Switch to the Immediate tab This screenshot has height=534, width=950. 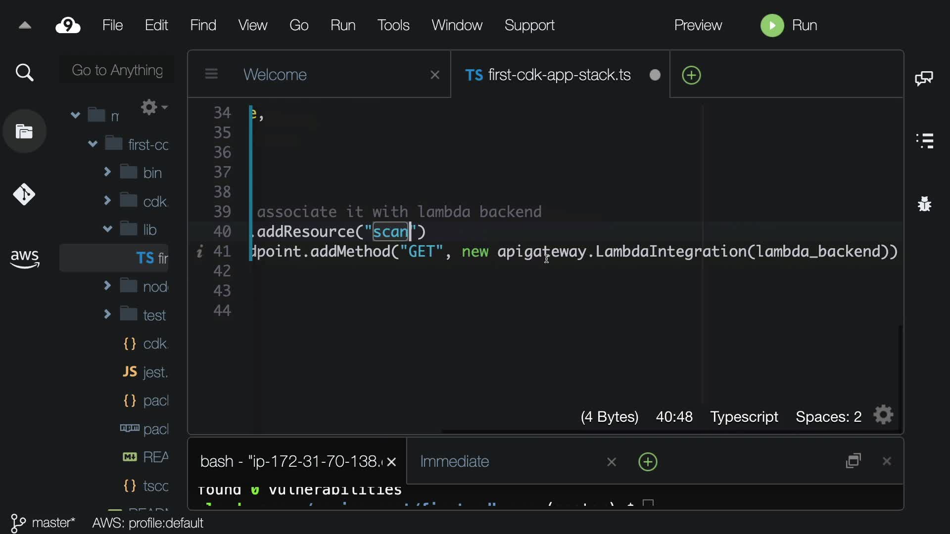tap(454, 461)
